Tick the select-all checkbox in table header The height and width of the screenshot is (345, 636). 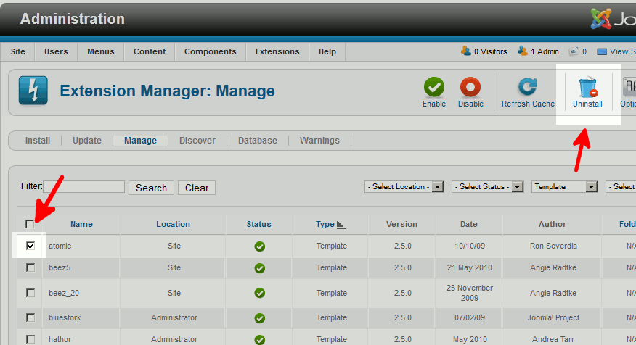30,224
